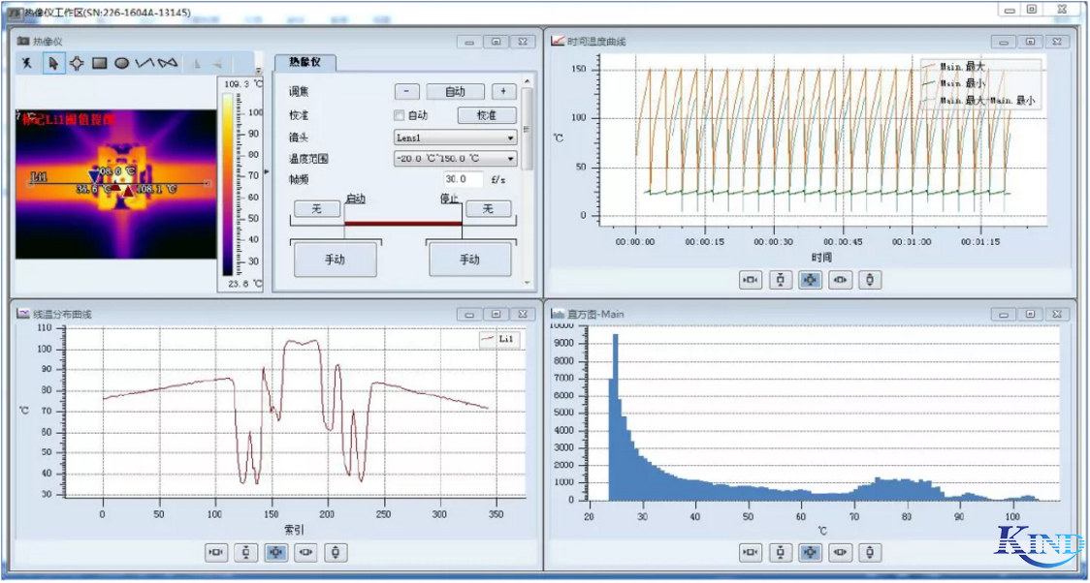Select the polyline measurement tool

click(144, 63)
